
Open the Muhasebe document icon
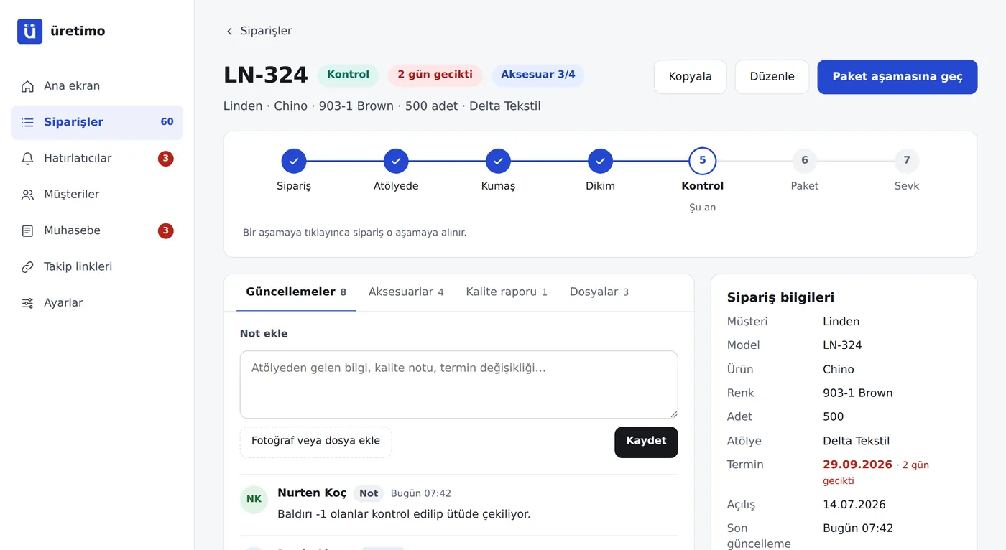tap(27, 230)
